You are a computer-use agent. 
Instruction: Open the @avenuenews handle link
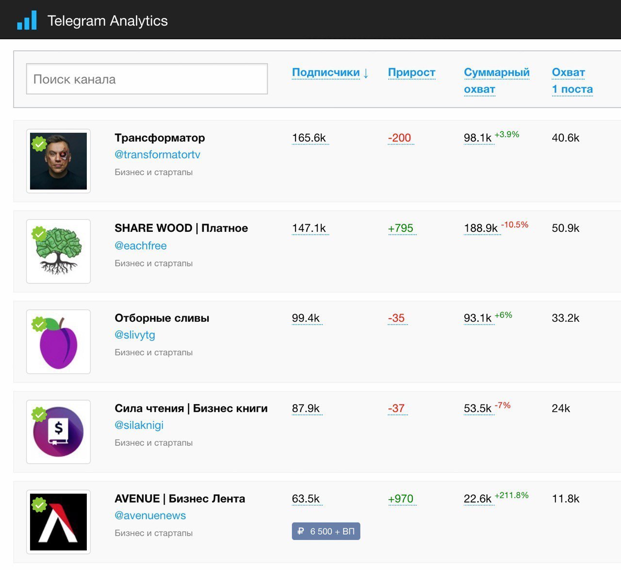[150, 515]
